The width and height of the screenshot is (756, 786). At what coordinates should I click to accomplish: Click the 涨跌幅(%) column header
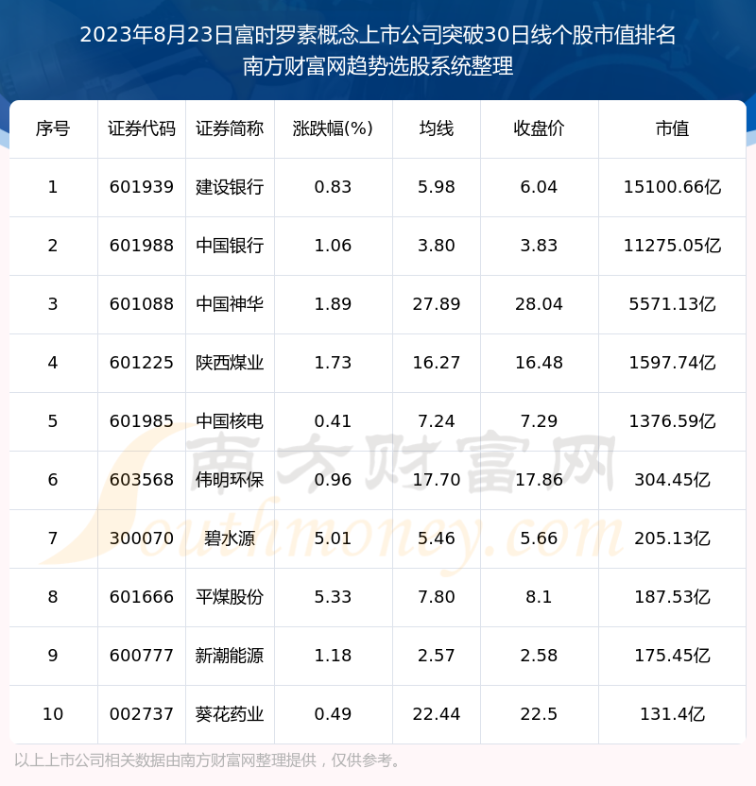tap(333, 128)
